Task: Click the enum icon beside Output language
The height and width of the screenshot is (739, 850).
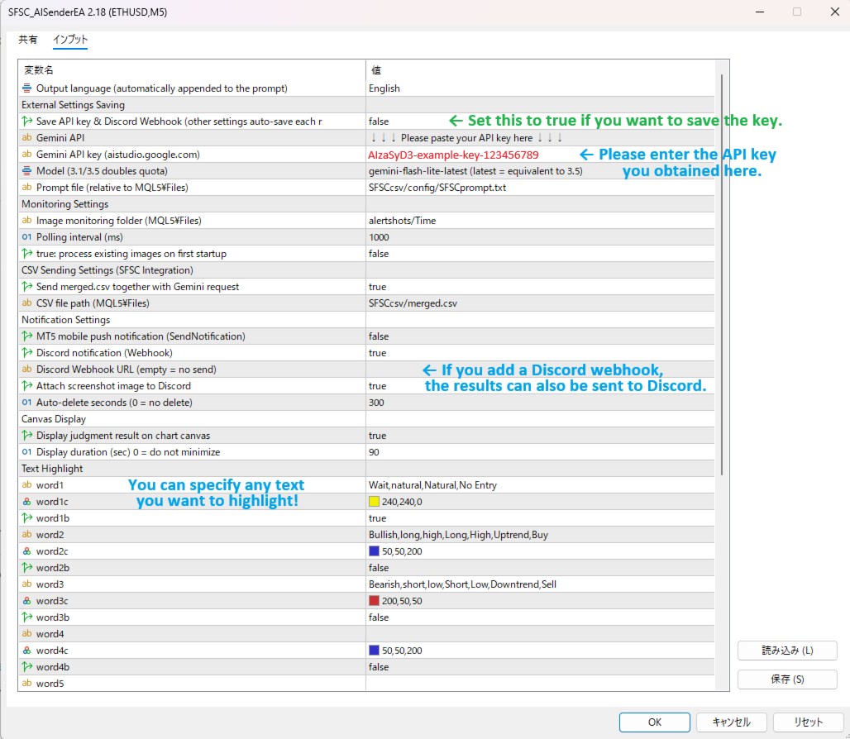Action: [x=26, y=88]
